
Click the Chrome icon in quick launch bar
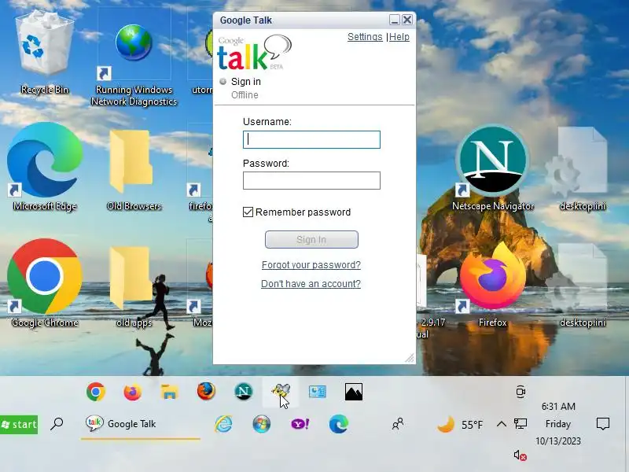tap(95, 392)
